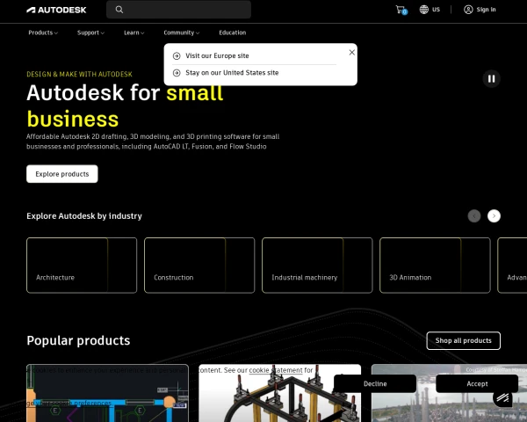The image size is (527, 422).
Task: Click the search magnifier icon
Action: pyautogui.click(x=119, y=10)
